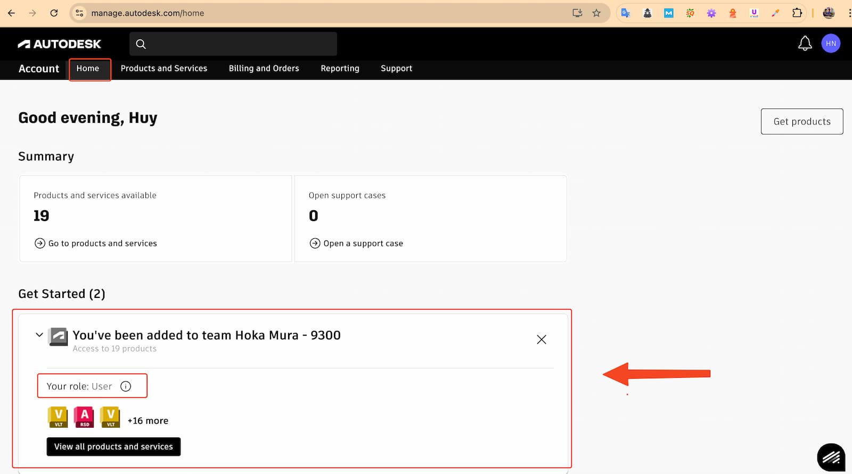Select the Support tab
Viewport: 852px width, 474px height.
click(x=396, y=69)
